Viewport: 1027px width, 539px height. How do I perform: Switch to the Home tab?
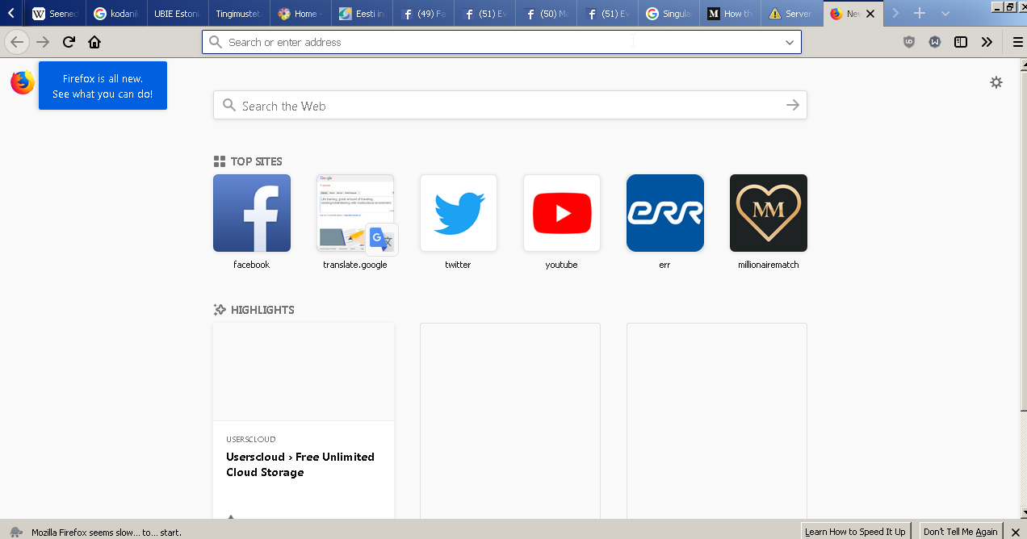[x=300, y=14]
